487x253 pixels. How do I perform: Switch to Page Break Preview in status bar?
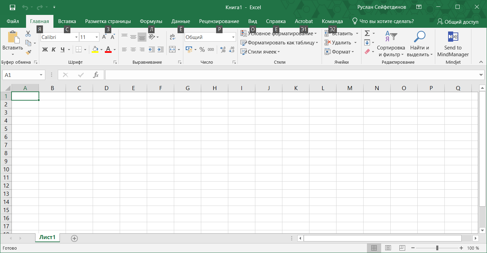pos(402,248)
